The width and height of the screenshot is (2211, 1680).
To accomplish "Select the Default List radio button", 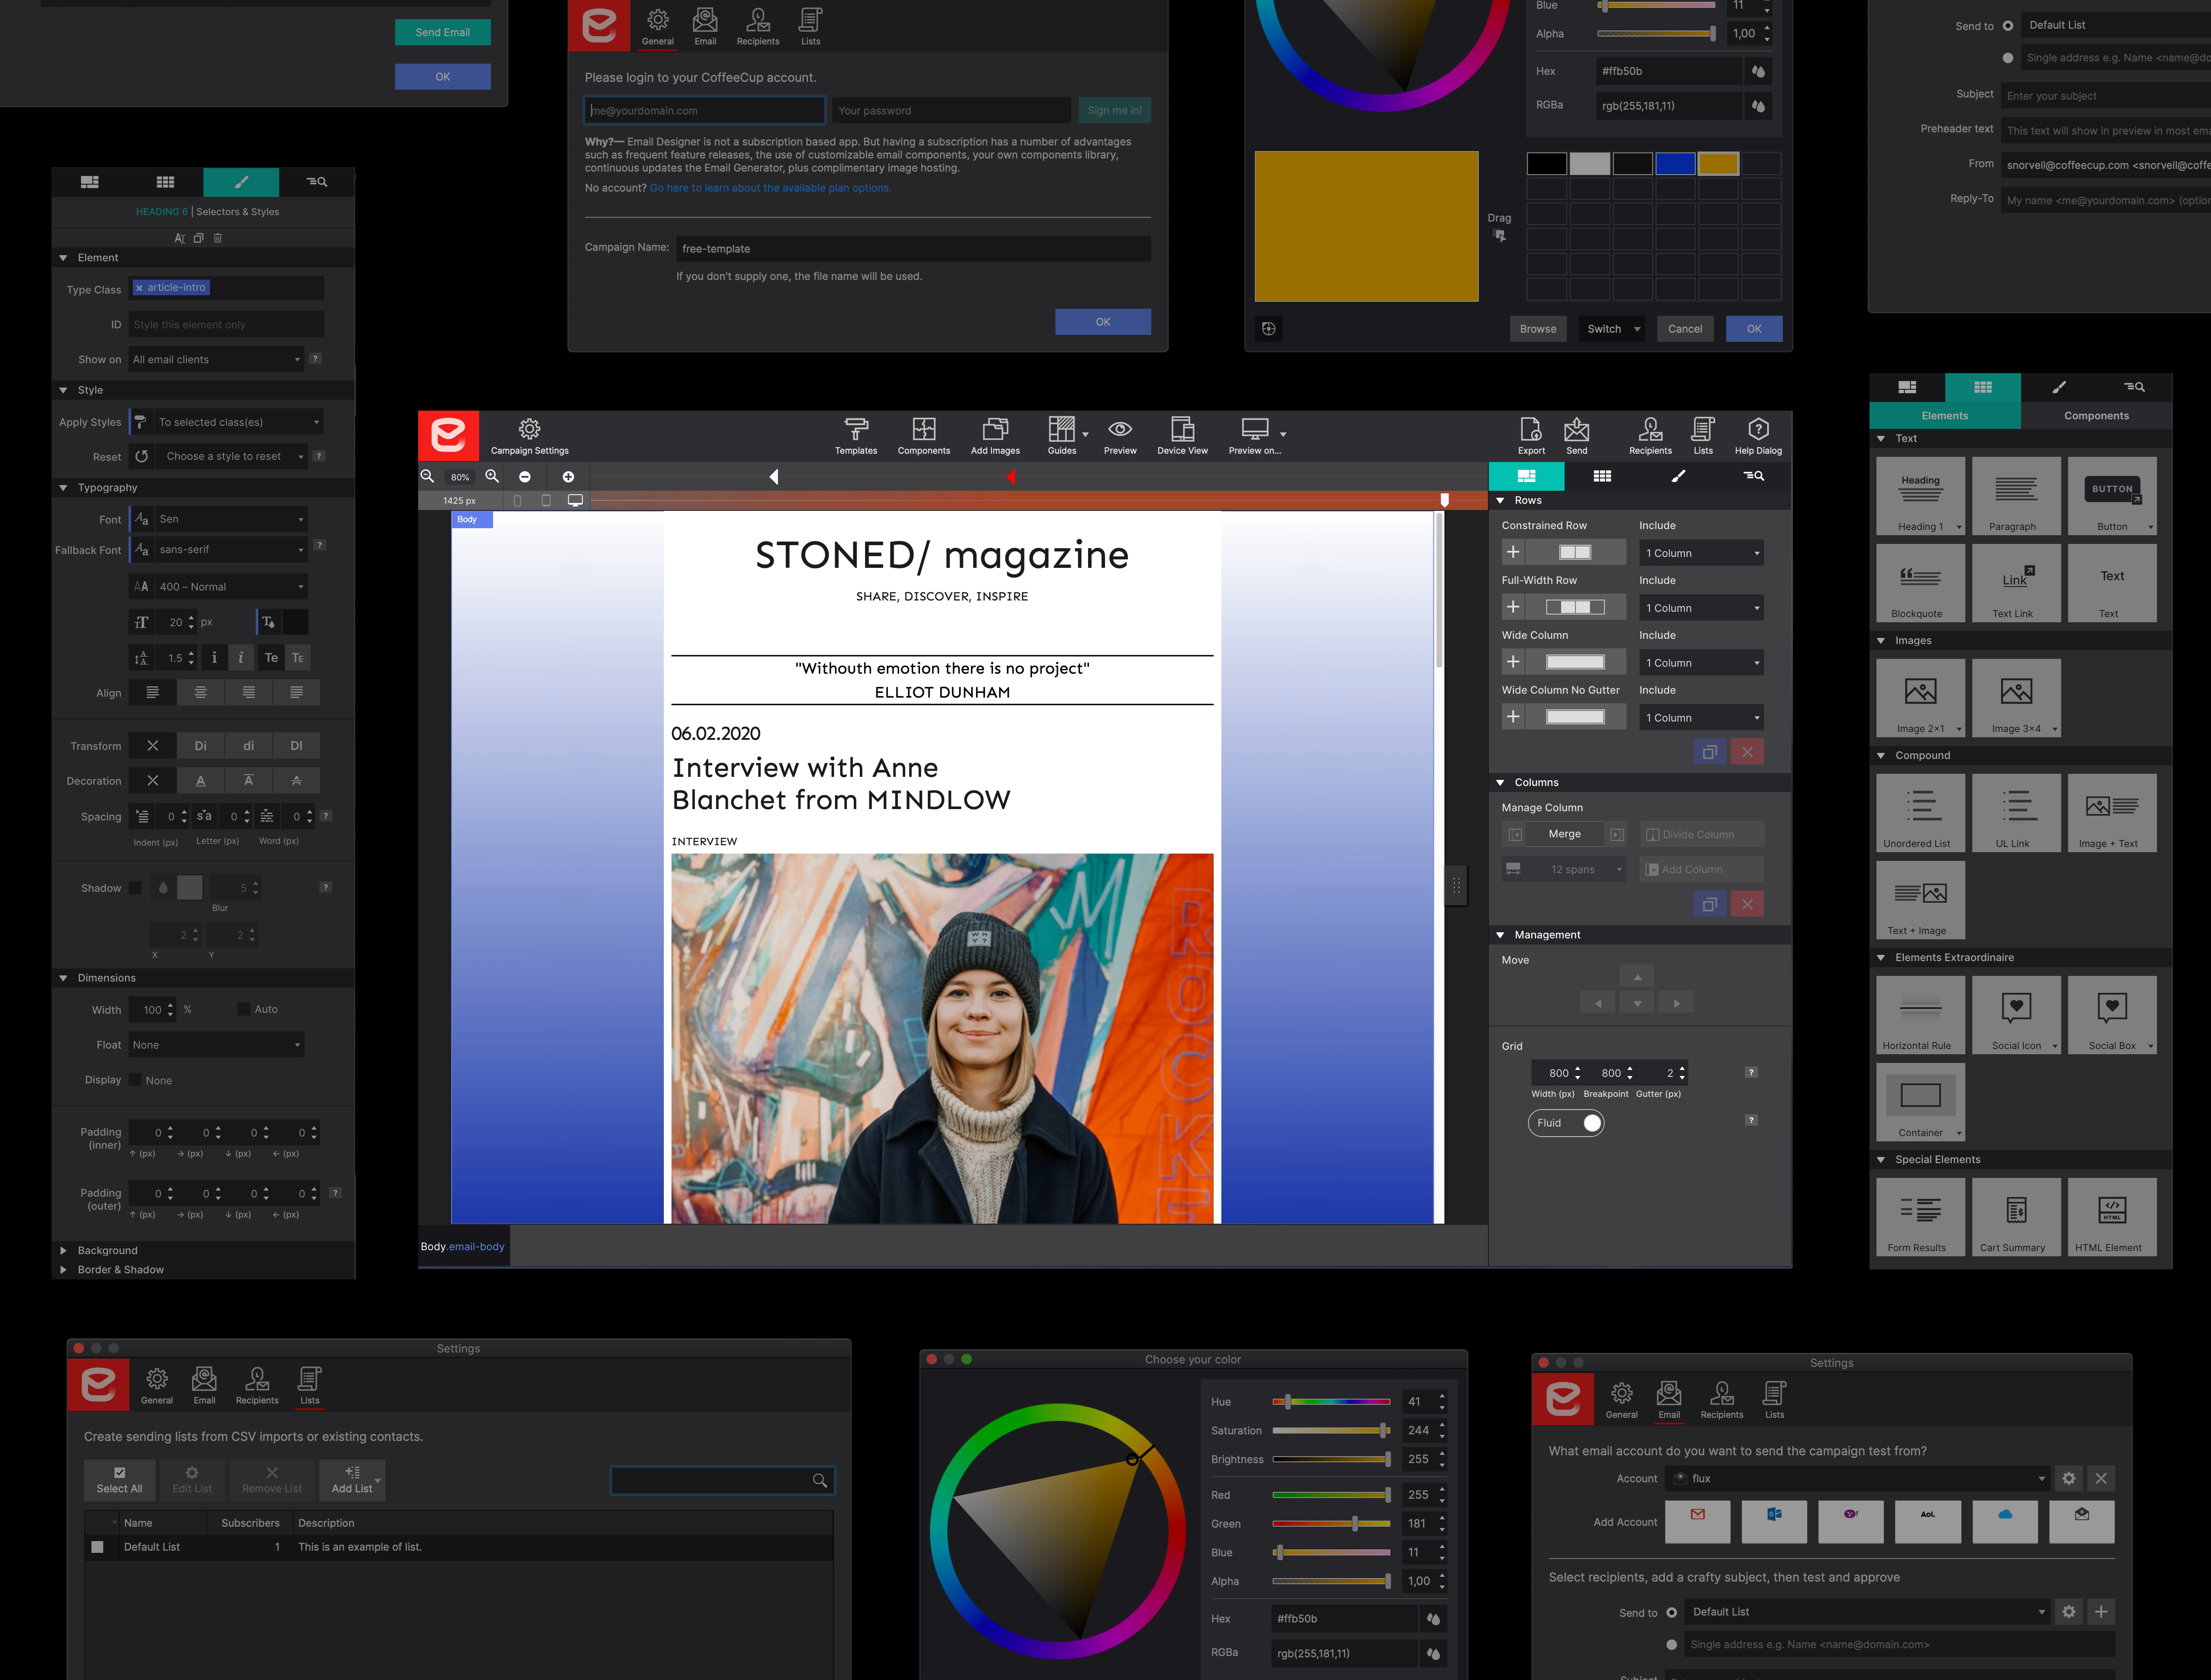I will click(1673, 1611).
